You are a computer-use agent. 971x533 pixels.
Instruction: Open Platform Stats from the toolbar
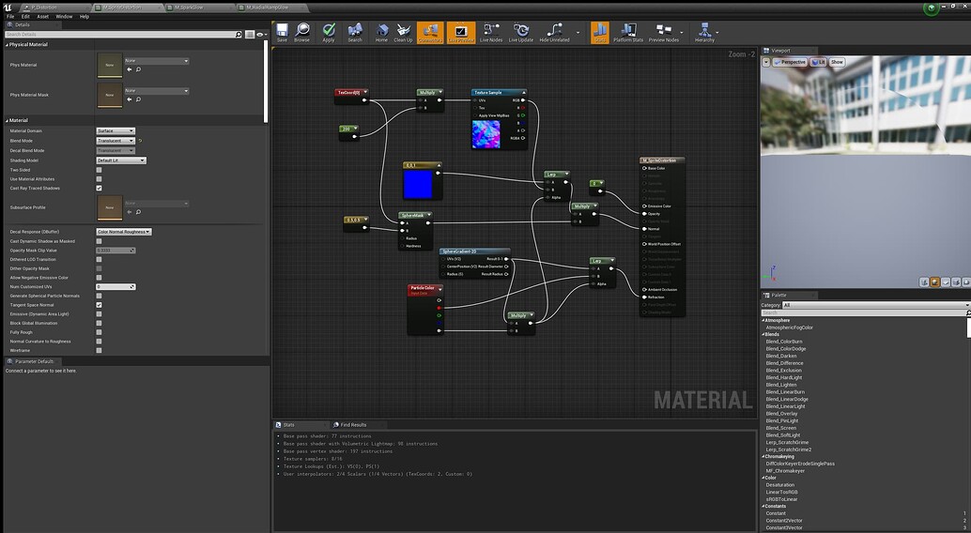[628, 32]
